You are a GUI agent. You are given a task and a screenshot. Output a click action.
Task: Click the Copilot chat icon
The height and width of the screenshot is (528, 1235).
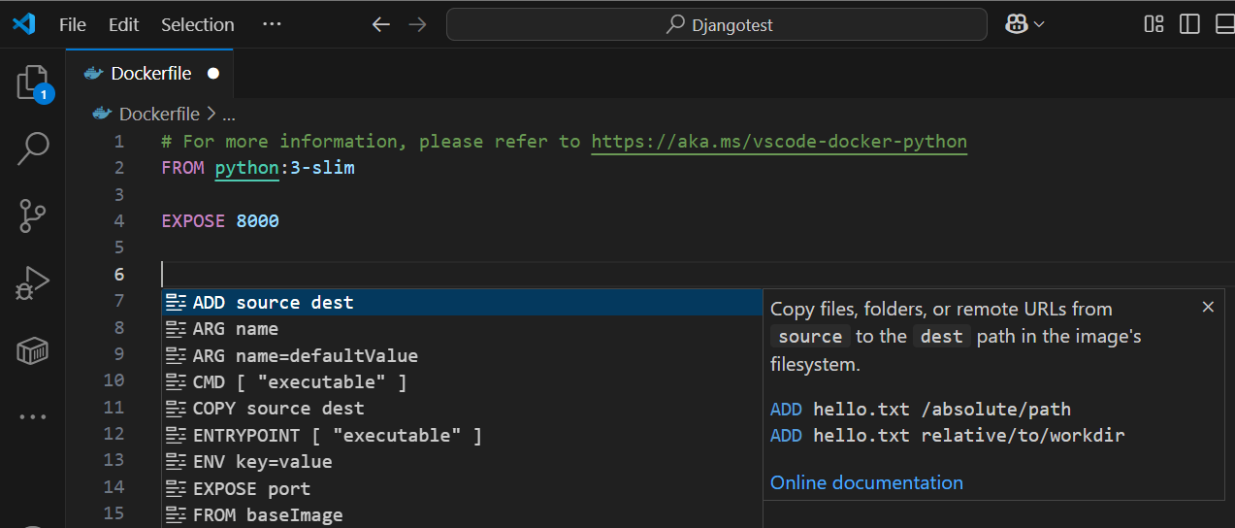click(1016, 24)
